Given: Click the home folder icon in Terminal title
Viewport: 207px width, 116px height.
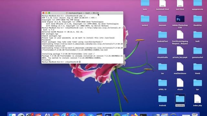Looking at the screenshot, I should pyautogui.click(x=67, y=13).
